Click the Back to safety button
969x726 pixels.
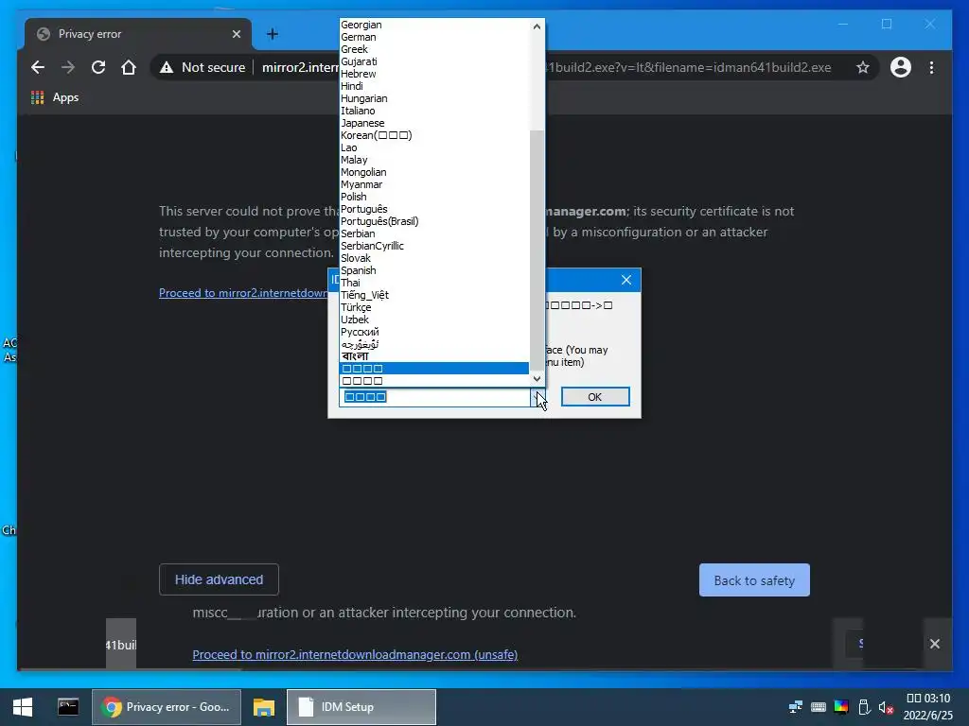point(754,580)
